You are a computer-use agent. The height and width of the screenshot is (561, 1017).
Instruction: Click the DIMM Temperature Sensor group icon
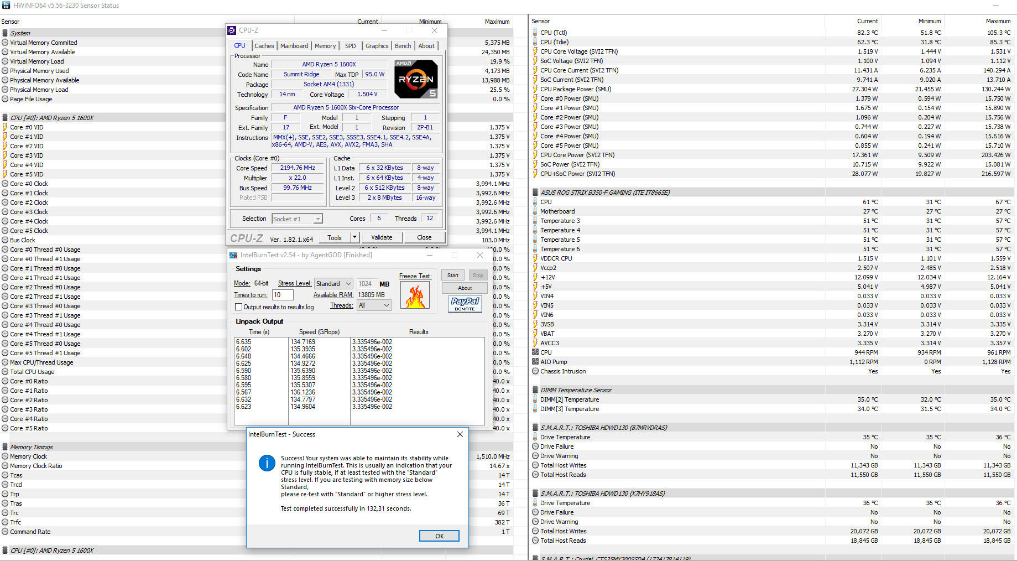tap(535, 390)
